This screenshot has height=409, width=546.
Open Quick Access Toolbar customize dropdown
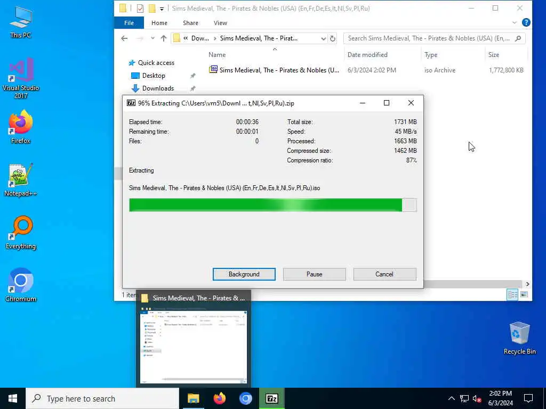[162, 9]
